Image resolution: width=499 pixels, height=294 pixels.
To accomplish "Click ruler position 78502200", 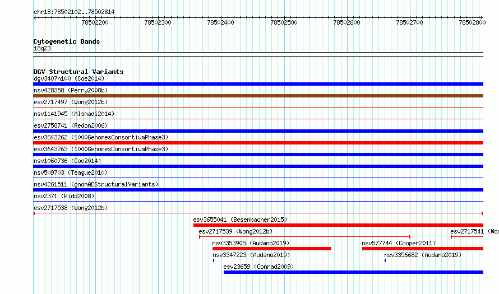I will click(x=95, y=22).
